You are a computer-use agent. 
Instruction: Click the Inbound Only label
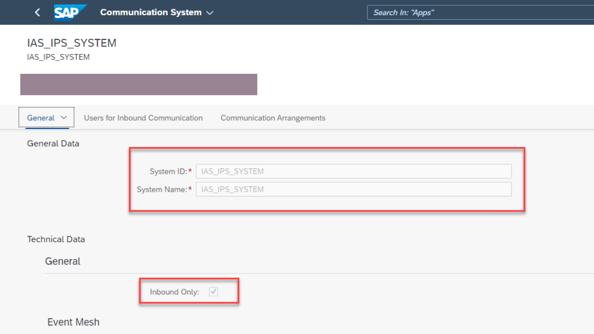[174, 292]
